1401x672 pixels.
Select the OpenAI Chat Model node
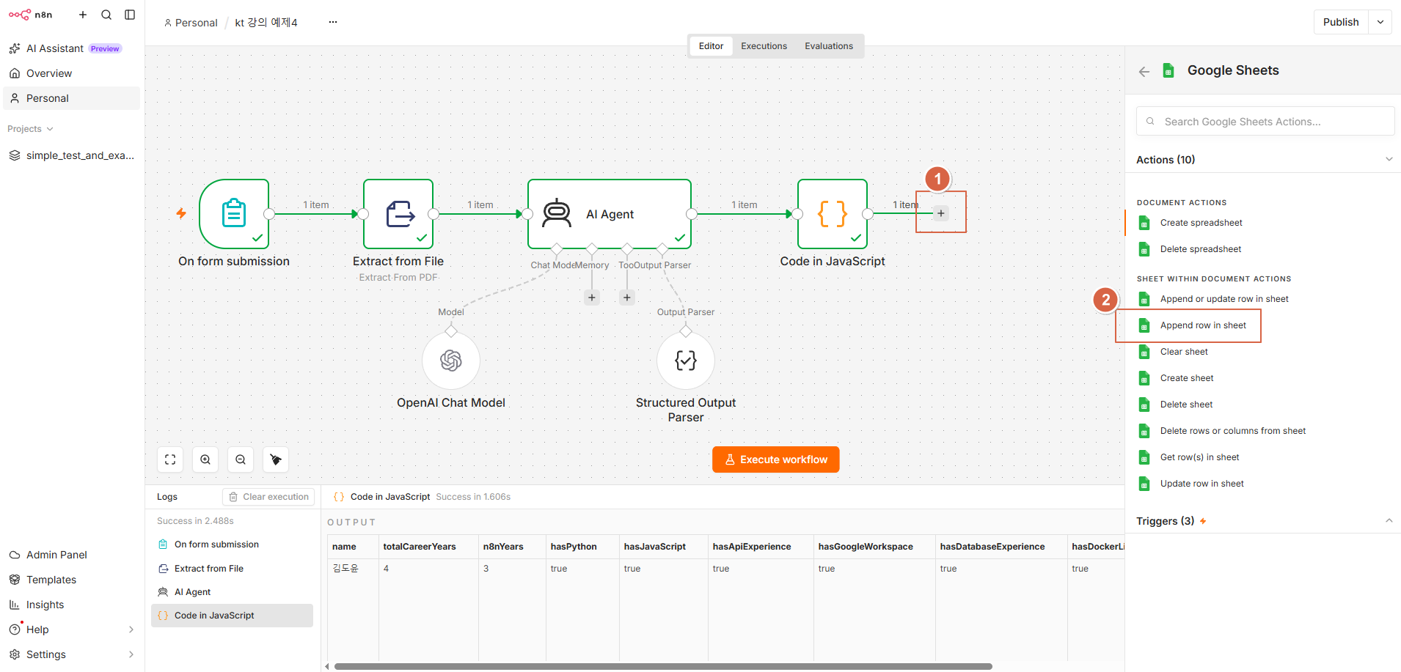(451, 361)
